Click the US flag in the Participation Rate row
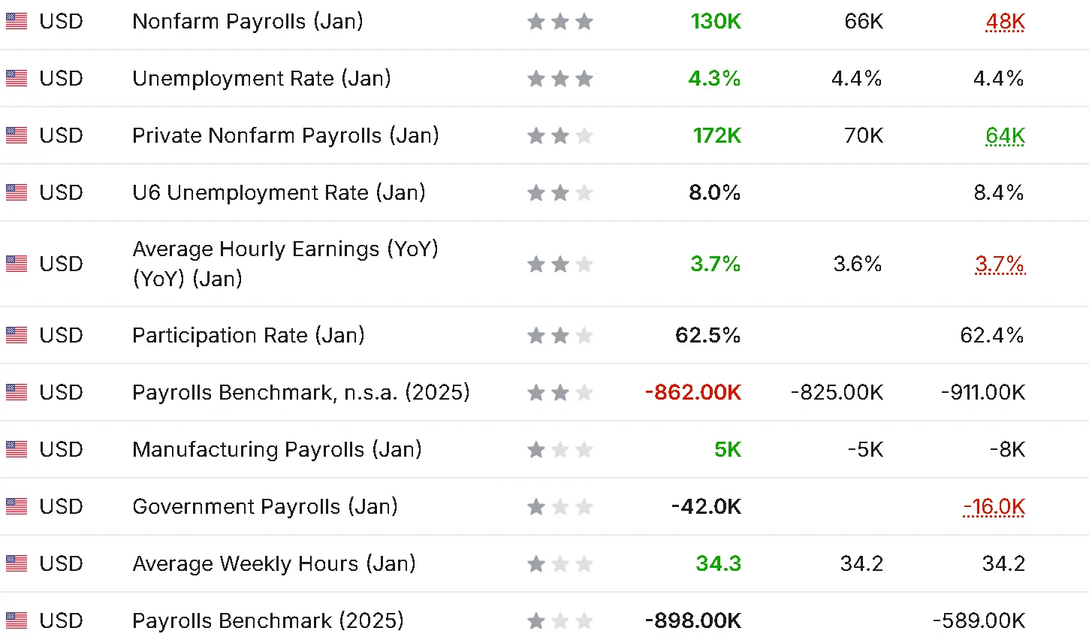Viewport: 1089px width, 643px height. click(17, 335)
